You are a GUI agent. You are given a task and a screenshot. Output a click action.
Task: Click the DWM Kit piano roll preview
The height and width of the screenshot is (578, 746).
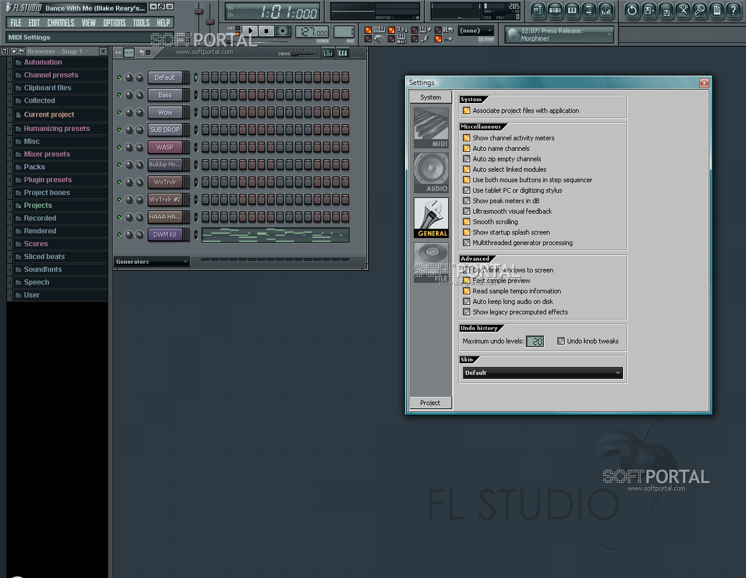pos(276,235)
